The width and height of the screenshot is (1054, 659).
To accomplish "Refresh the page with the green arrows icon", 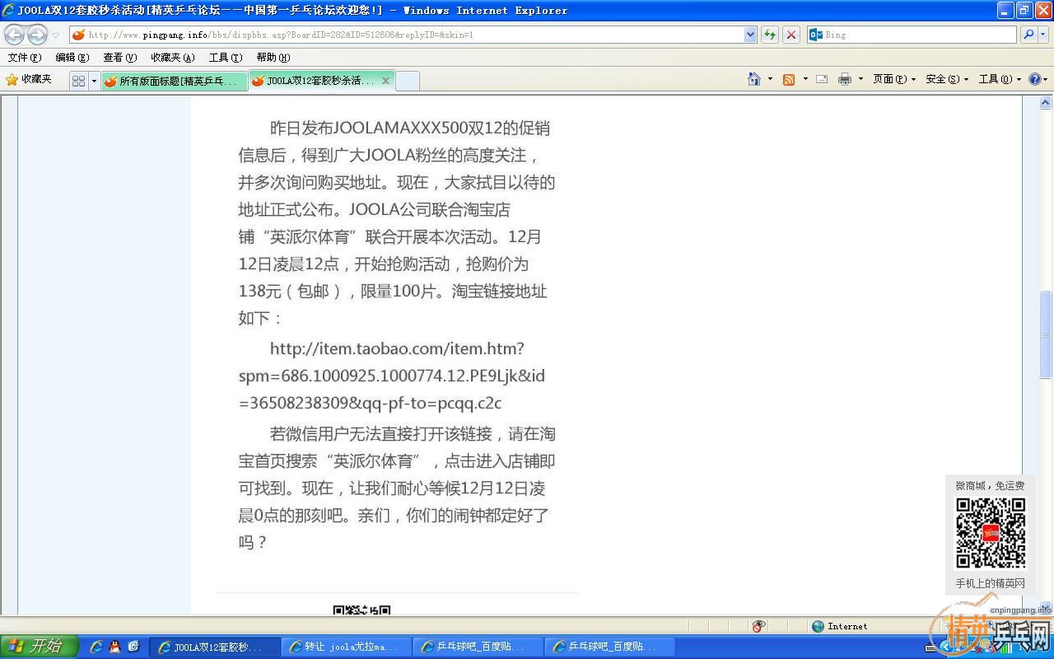I will (x=770, y=35).
